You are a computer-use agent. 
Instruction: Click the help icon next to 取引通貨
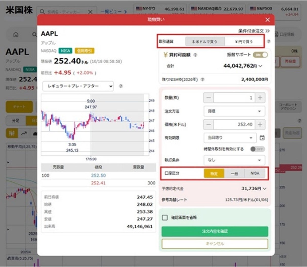click(269, 42)
